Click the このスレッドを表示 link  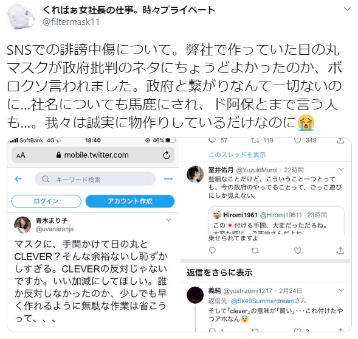pyautogui.click(x=237, y=155)
